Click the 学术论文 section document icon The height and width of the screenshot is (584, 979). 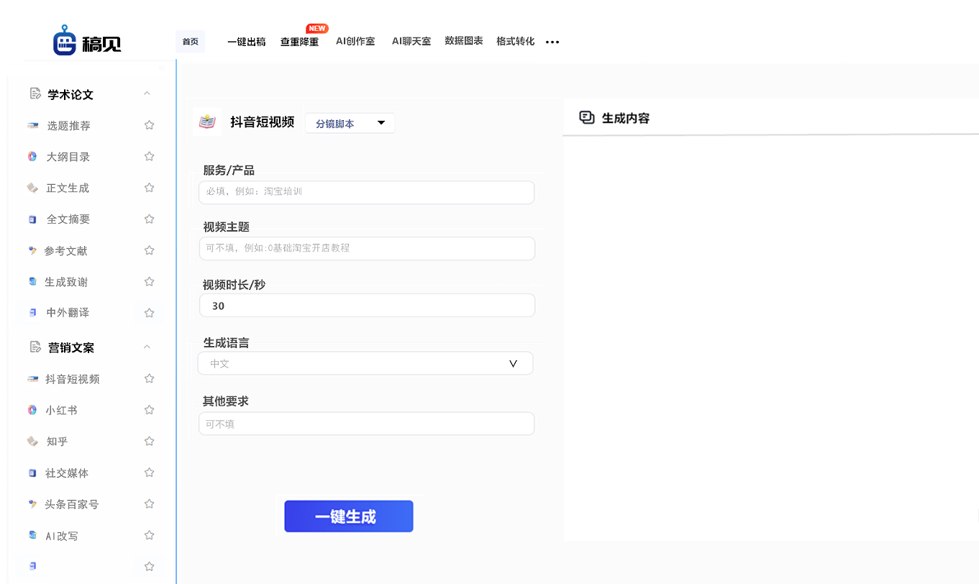tap(34, 93)
